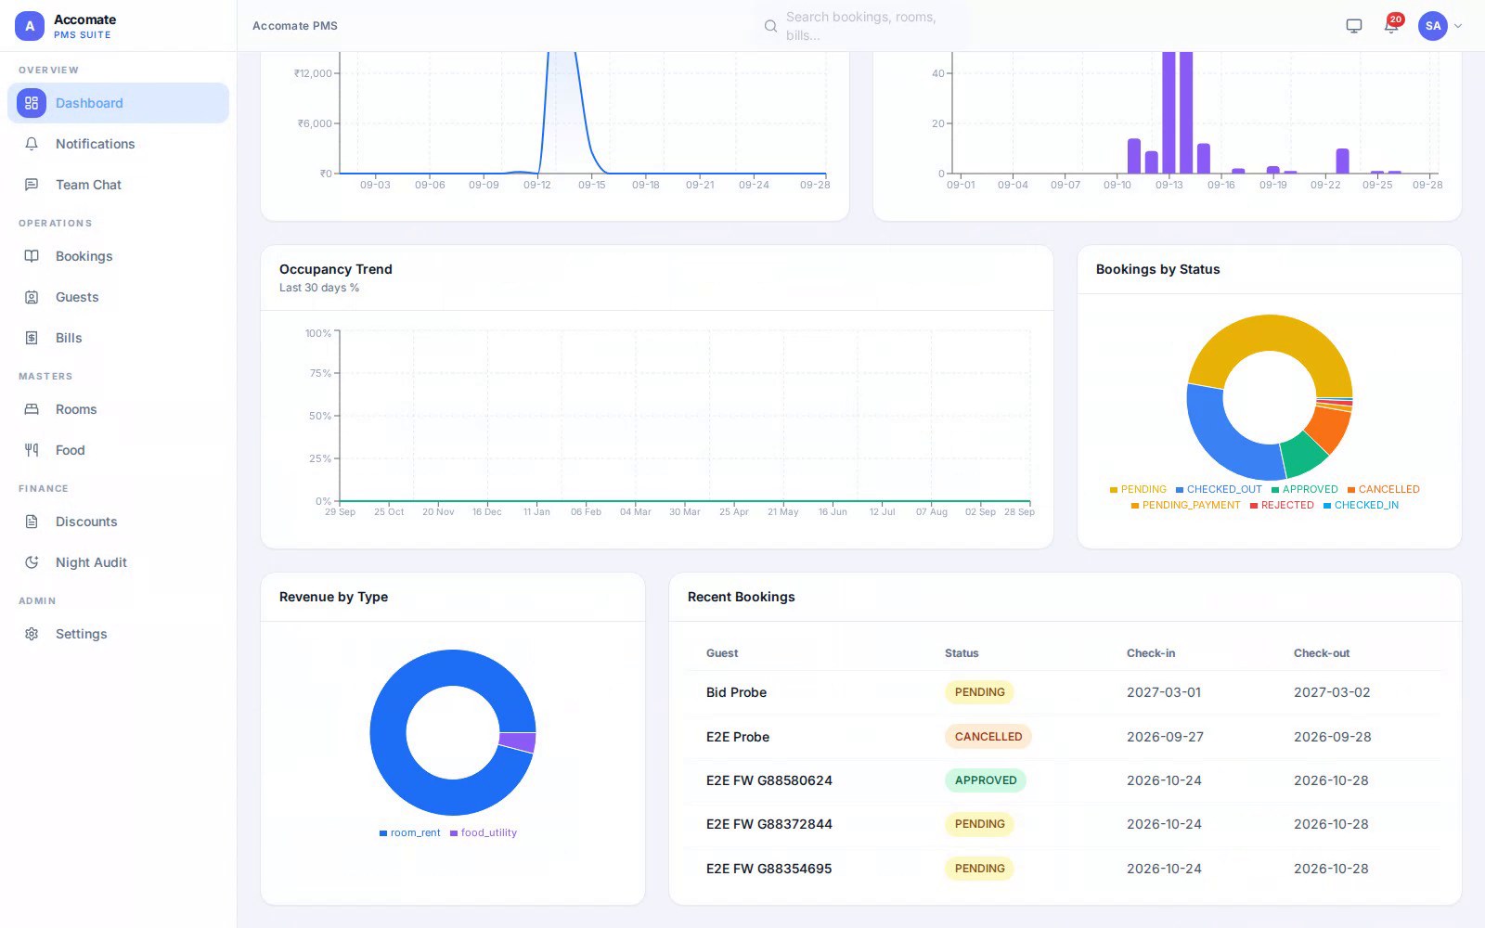Click the Rooms bed icon
The width and height of the screenshot is (1485, 928).
click(32, 409)
